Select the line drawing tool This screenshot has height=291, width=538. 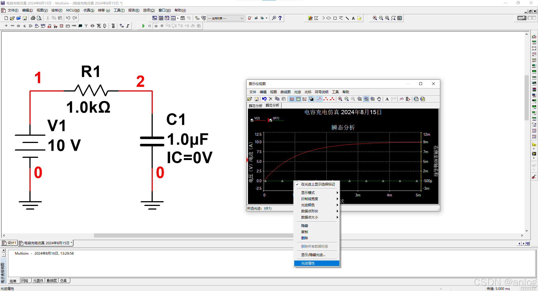click(x=347, y=18)
